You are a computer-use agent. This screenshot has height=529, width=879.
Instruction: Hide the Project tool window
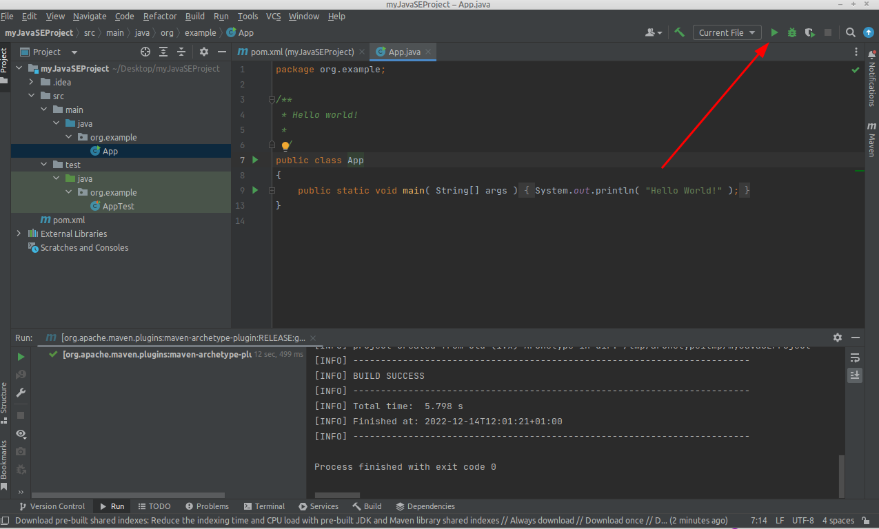pyautogui.click(x=222, y=52)
